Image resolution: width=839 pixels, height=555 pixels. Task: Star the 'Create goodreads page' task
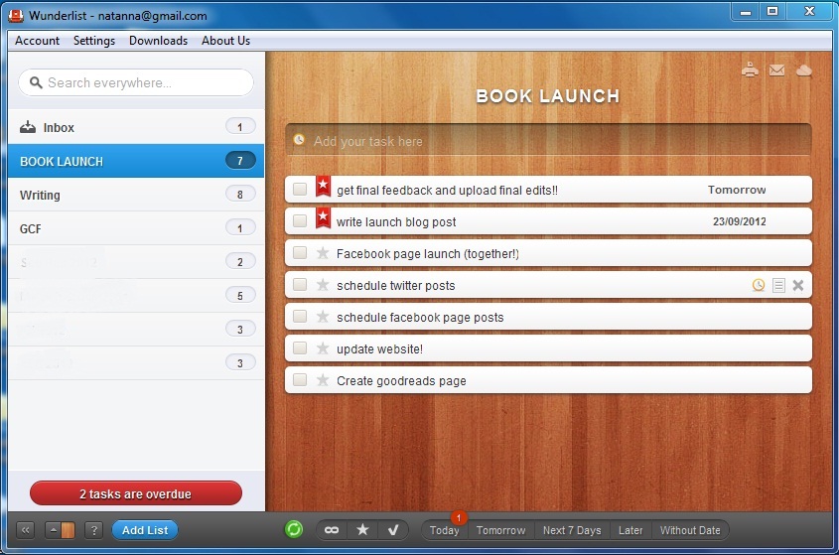(322, 380)
